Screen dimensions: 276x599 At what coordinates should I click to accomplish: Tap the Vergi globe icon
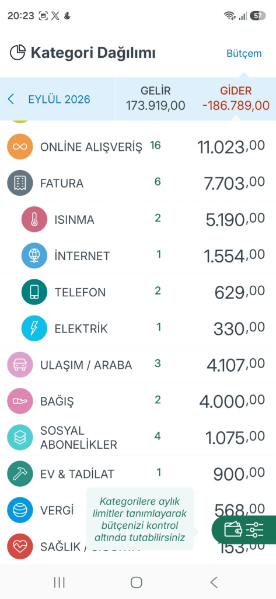(20, 510)
